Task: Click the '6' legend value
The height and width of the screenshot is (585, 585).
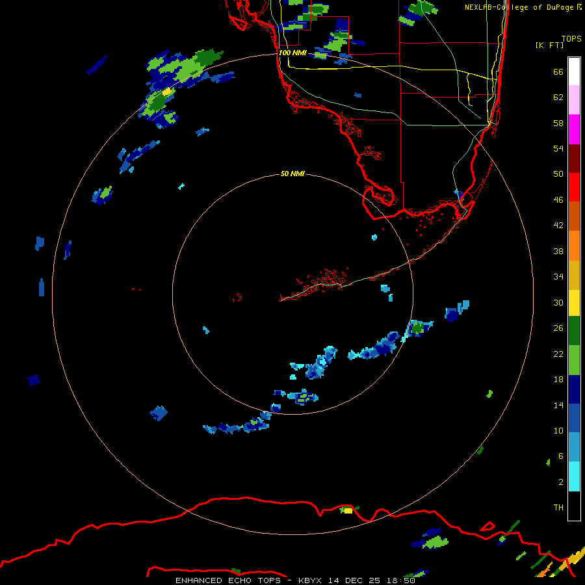Action: point(561,456)
